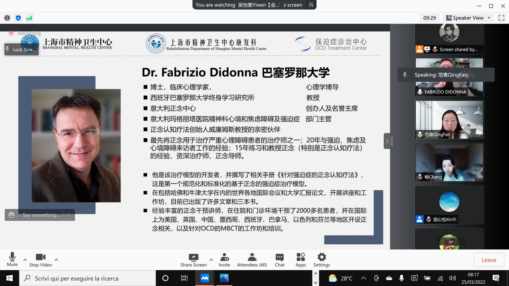Screen dimensions: 509x286
Task: Expand video options arrow beside Stop Video
Action: (x=56, y=260)
